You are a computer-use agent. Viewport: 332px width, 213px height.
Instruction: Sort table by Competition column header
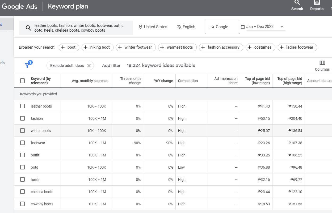click(x=188, y=81)
